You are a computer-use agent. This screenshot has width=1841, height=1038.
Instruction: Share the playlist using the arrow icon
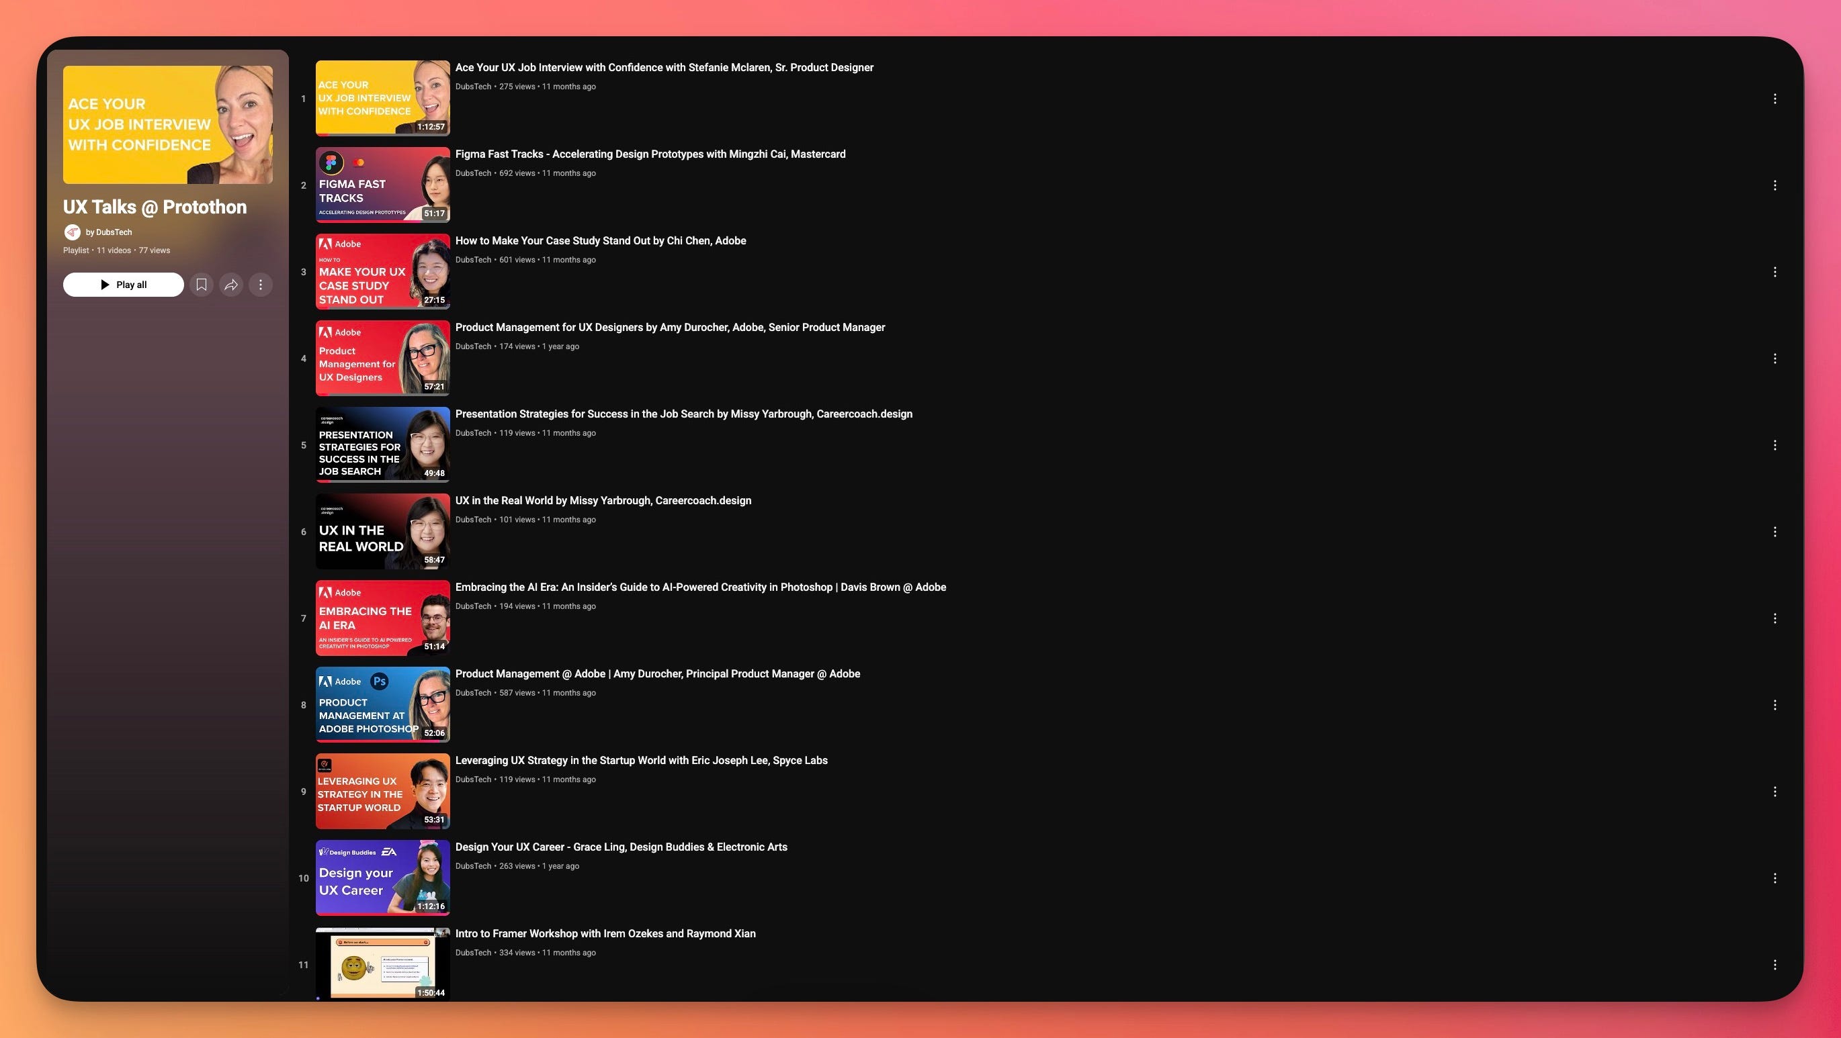point(231,285)
